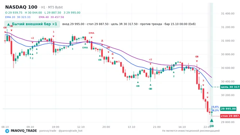
Task: Click the '30 400.00' price axis label
Action: 228,82
